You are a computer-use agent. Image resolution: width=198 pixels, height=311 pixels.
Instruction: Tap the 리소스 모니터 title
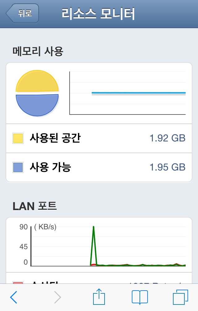tap(98, 14)
